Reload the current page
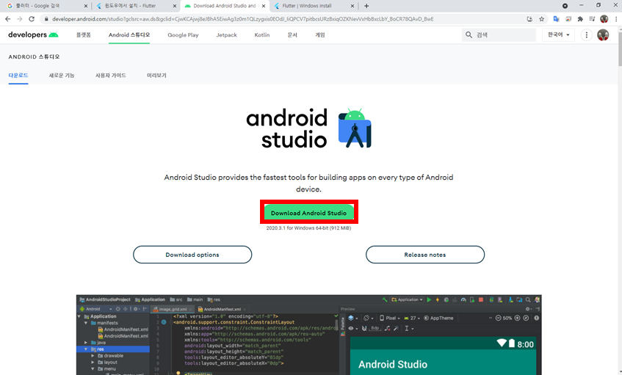This screenshot has width=622, height=375. (32, 18)
